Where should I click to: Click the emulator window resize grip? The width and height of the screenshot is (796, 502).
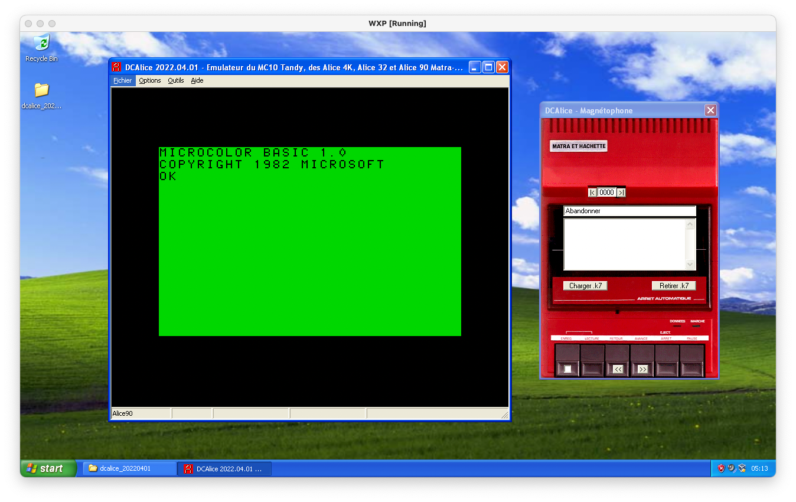(x=504, y=415)
